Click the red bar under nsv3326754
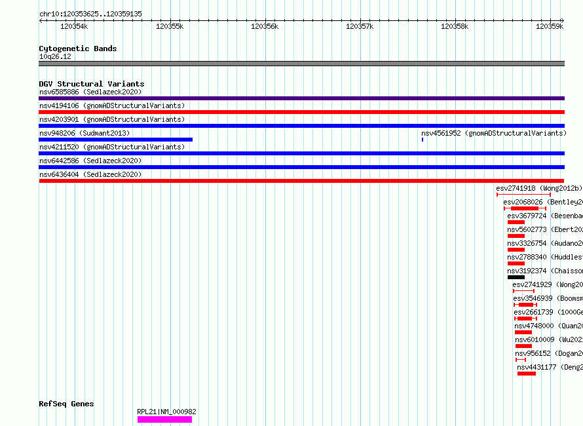 (x=516, y=250)
